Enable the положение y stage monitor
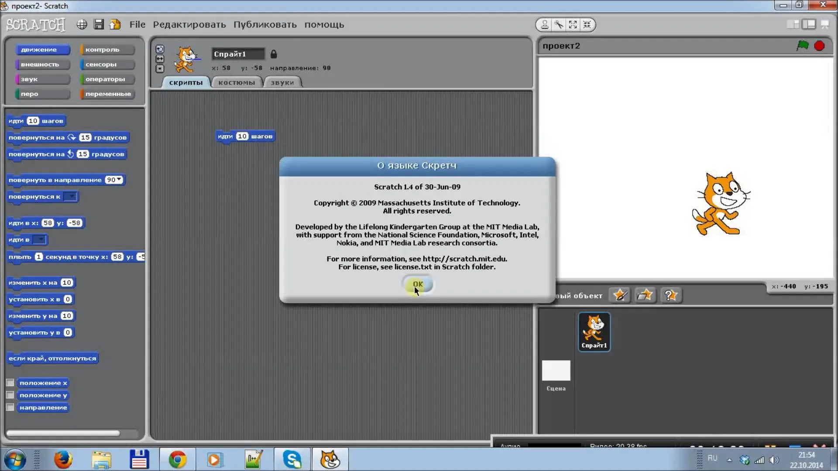Screen dimensions: 838x471 pos(10,395)
